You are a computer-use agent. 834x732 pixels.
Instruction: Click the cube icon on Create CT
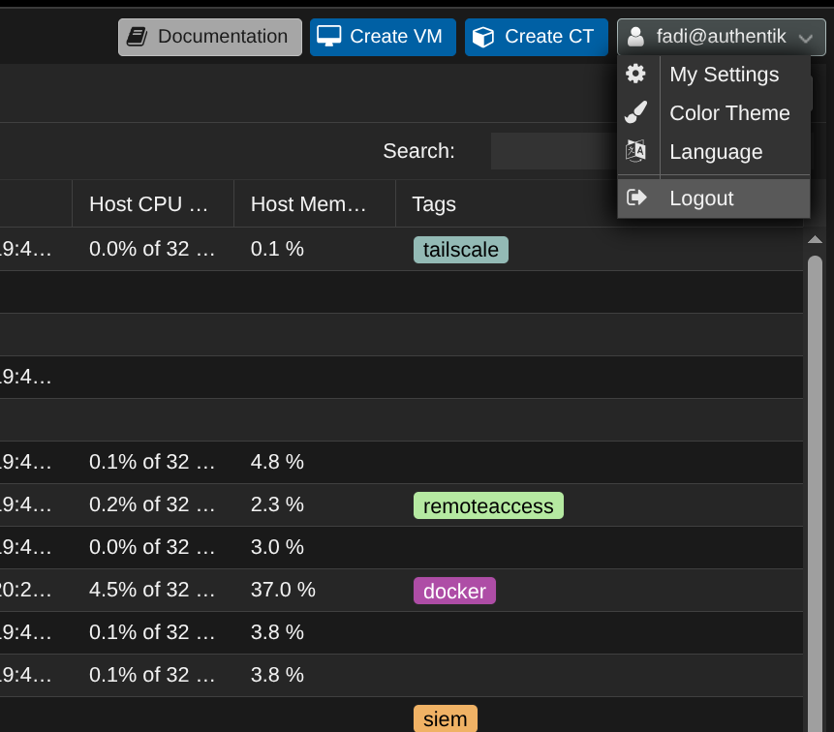click(482, 37)
